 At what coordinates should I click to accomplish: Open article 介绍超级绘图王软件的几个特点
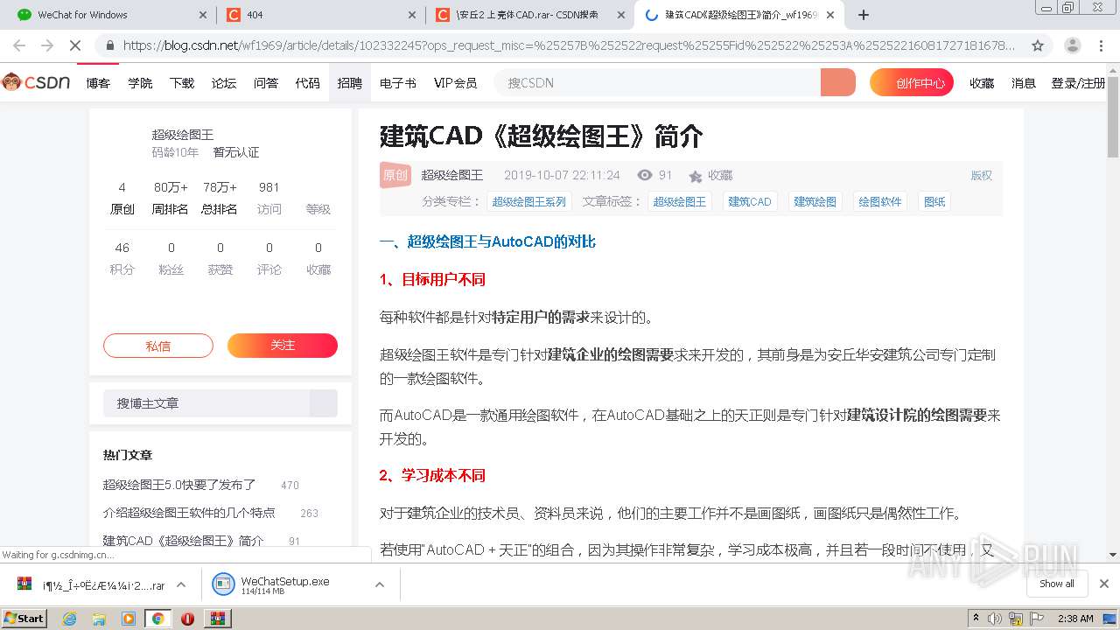click(189, 513)
